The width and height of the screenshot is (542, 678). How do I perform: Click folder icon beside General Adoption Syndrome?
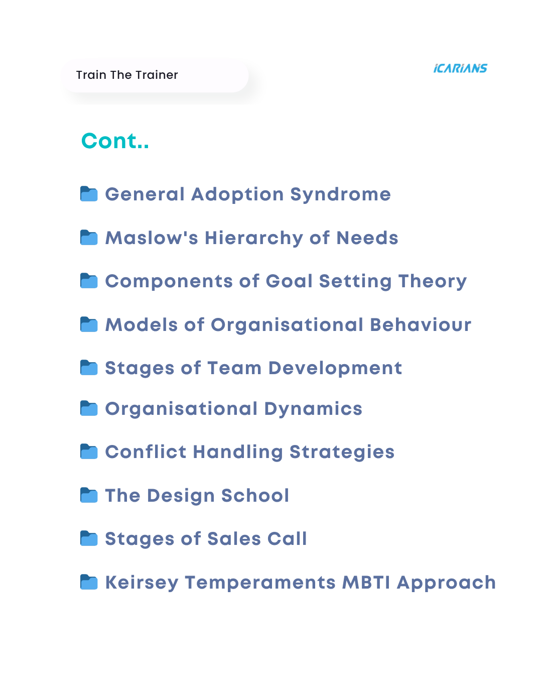pos(89,194)
